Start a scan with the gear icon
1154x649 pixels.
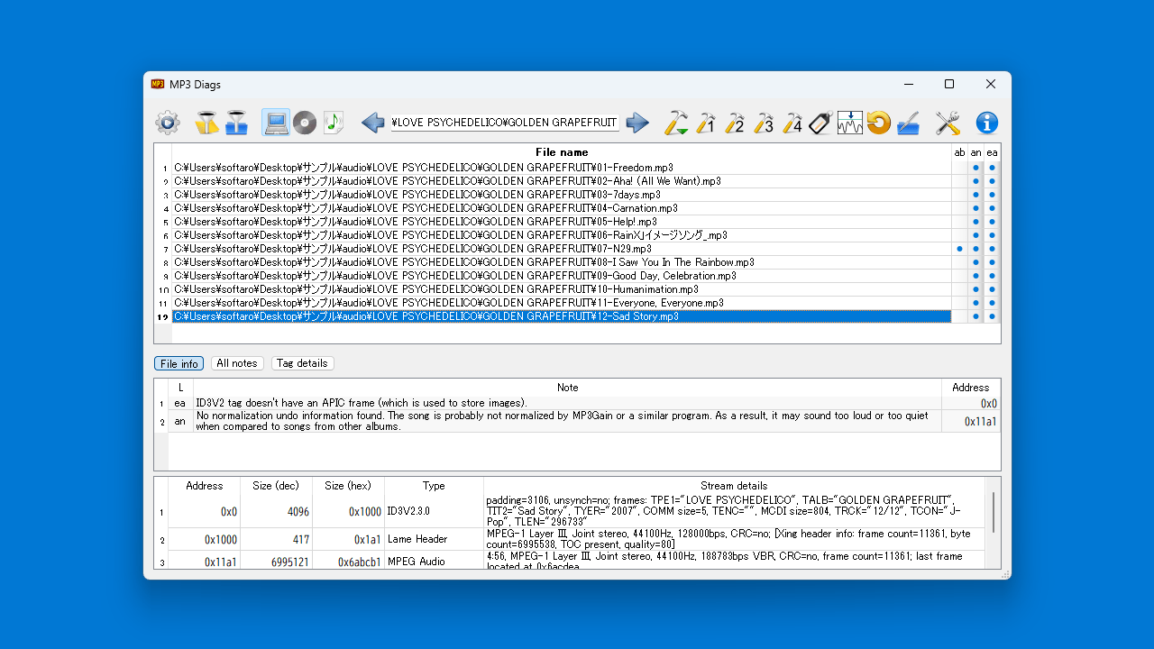(168, 123)
